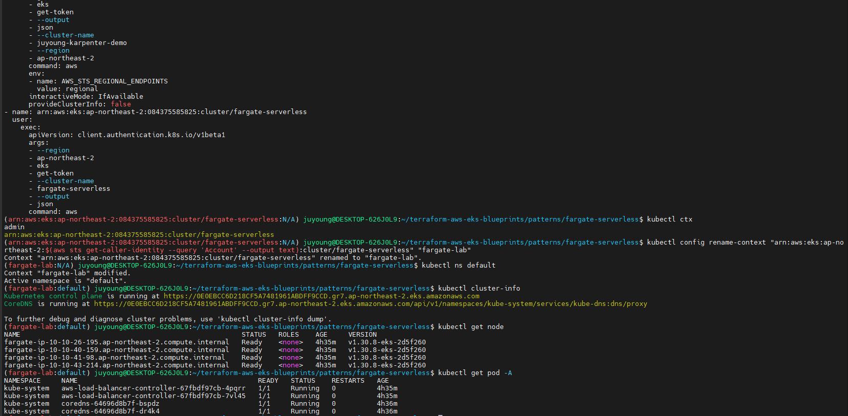Click 'Ready' status of node 10-10-40-159
Screen dimensions: 848x416
[x=252, y=350]
